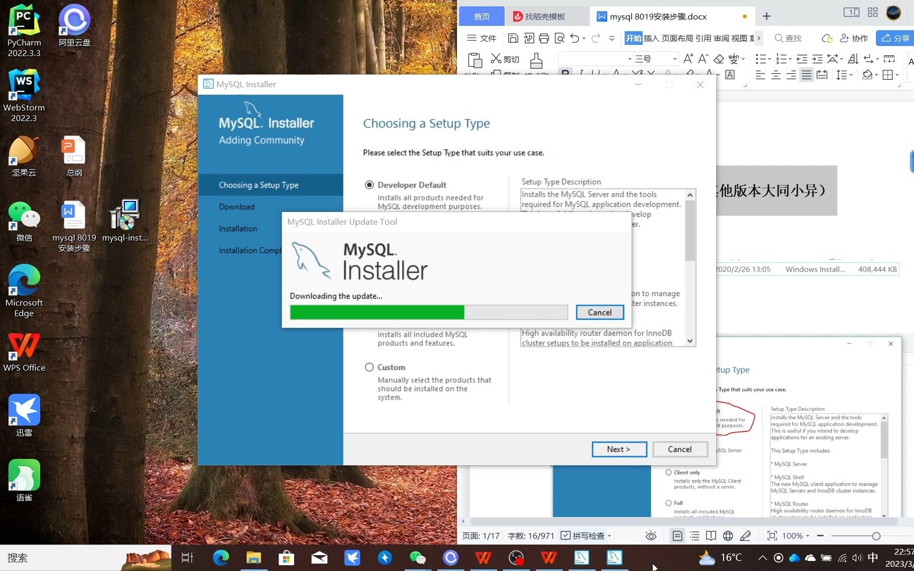This screenshot has width=914, height=571.
Task: Open File Explorer from the taskbar
Action: pos(253,558)
